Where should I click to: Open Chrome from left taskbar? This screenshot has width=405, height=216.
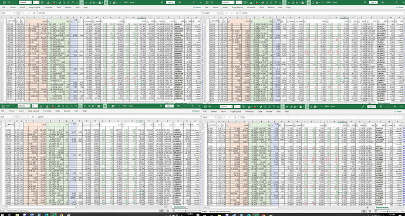point(61,215)
